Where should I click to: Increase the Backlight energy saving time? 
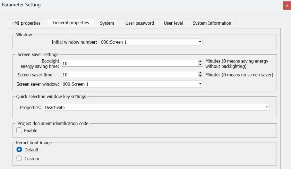click(x=200, y=62)
